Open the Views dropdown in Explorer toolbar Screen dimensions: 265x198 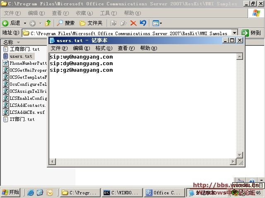click(x=157, y=23)
